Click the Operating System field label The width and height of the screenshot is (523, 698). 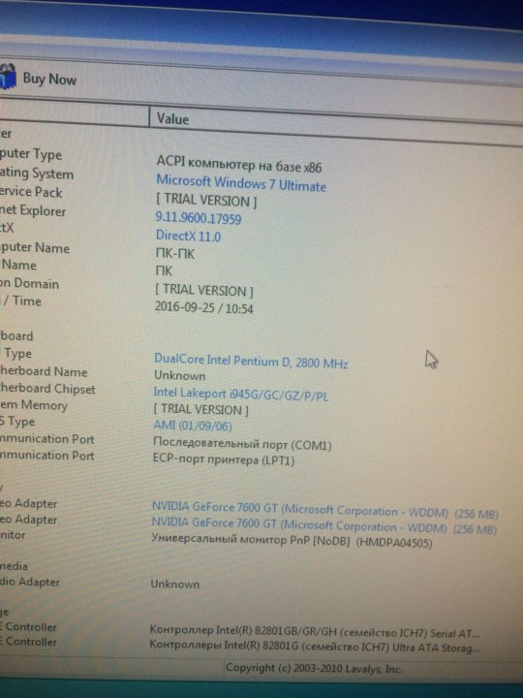click(37, 174)
